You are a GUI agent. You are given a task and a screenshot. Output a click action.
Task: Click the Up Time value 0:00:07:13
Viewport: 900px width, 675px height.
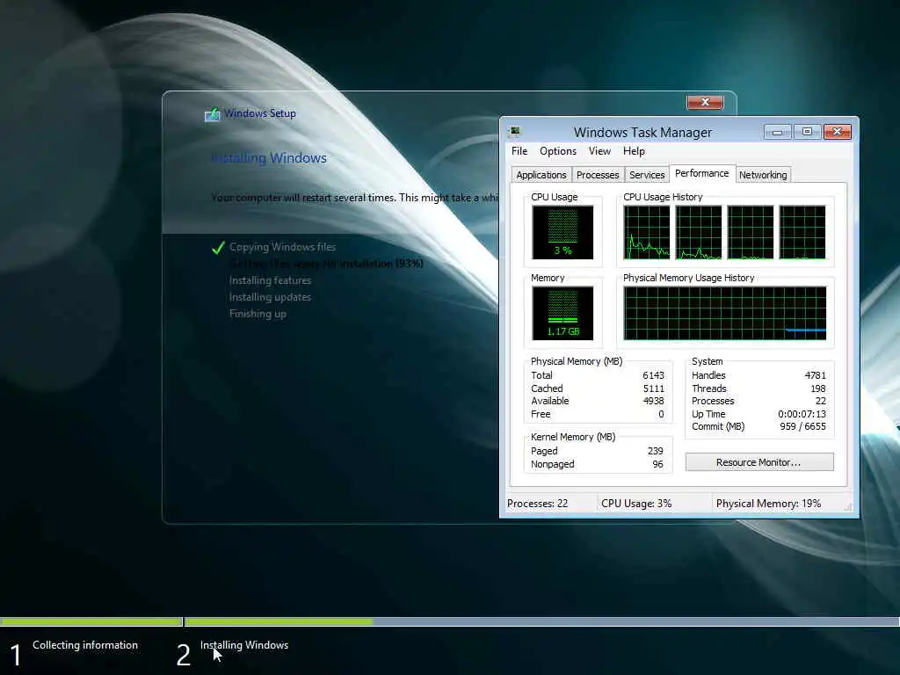pos(802,415)
